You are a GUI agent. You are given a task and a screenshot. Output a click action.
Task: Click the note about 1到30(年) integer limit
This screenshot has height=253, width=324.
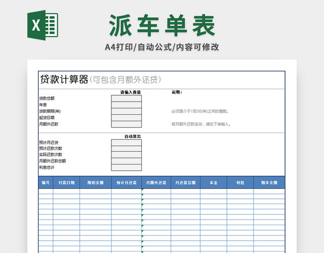coord(200,111)
